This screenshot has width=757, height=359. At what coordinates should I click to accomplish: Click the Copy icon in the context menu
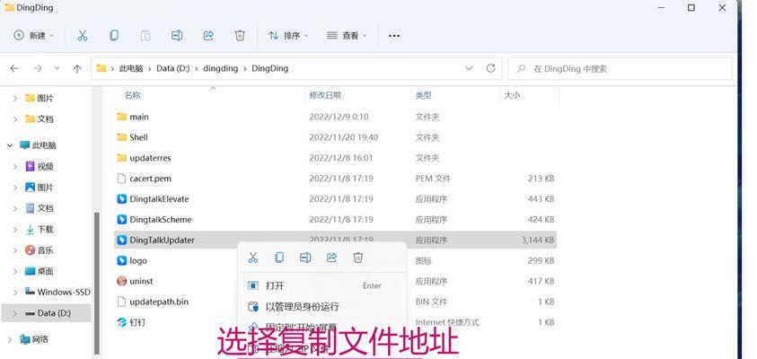[279, 258]
